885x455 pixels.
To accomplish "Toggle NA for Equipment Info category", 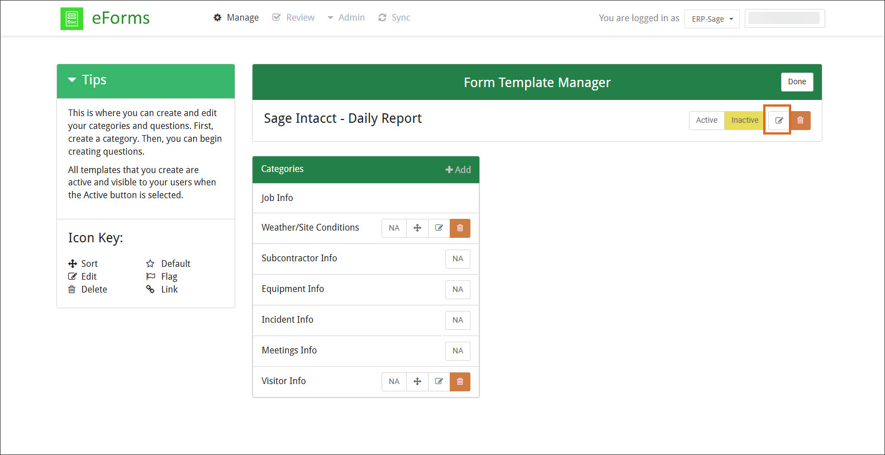I will coord(458,289).
